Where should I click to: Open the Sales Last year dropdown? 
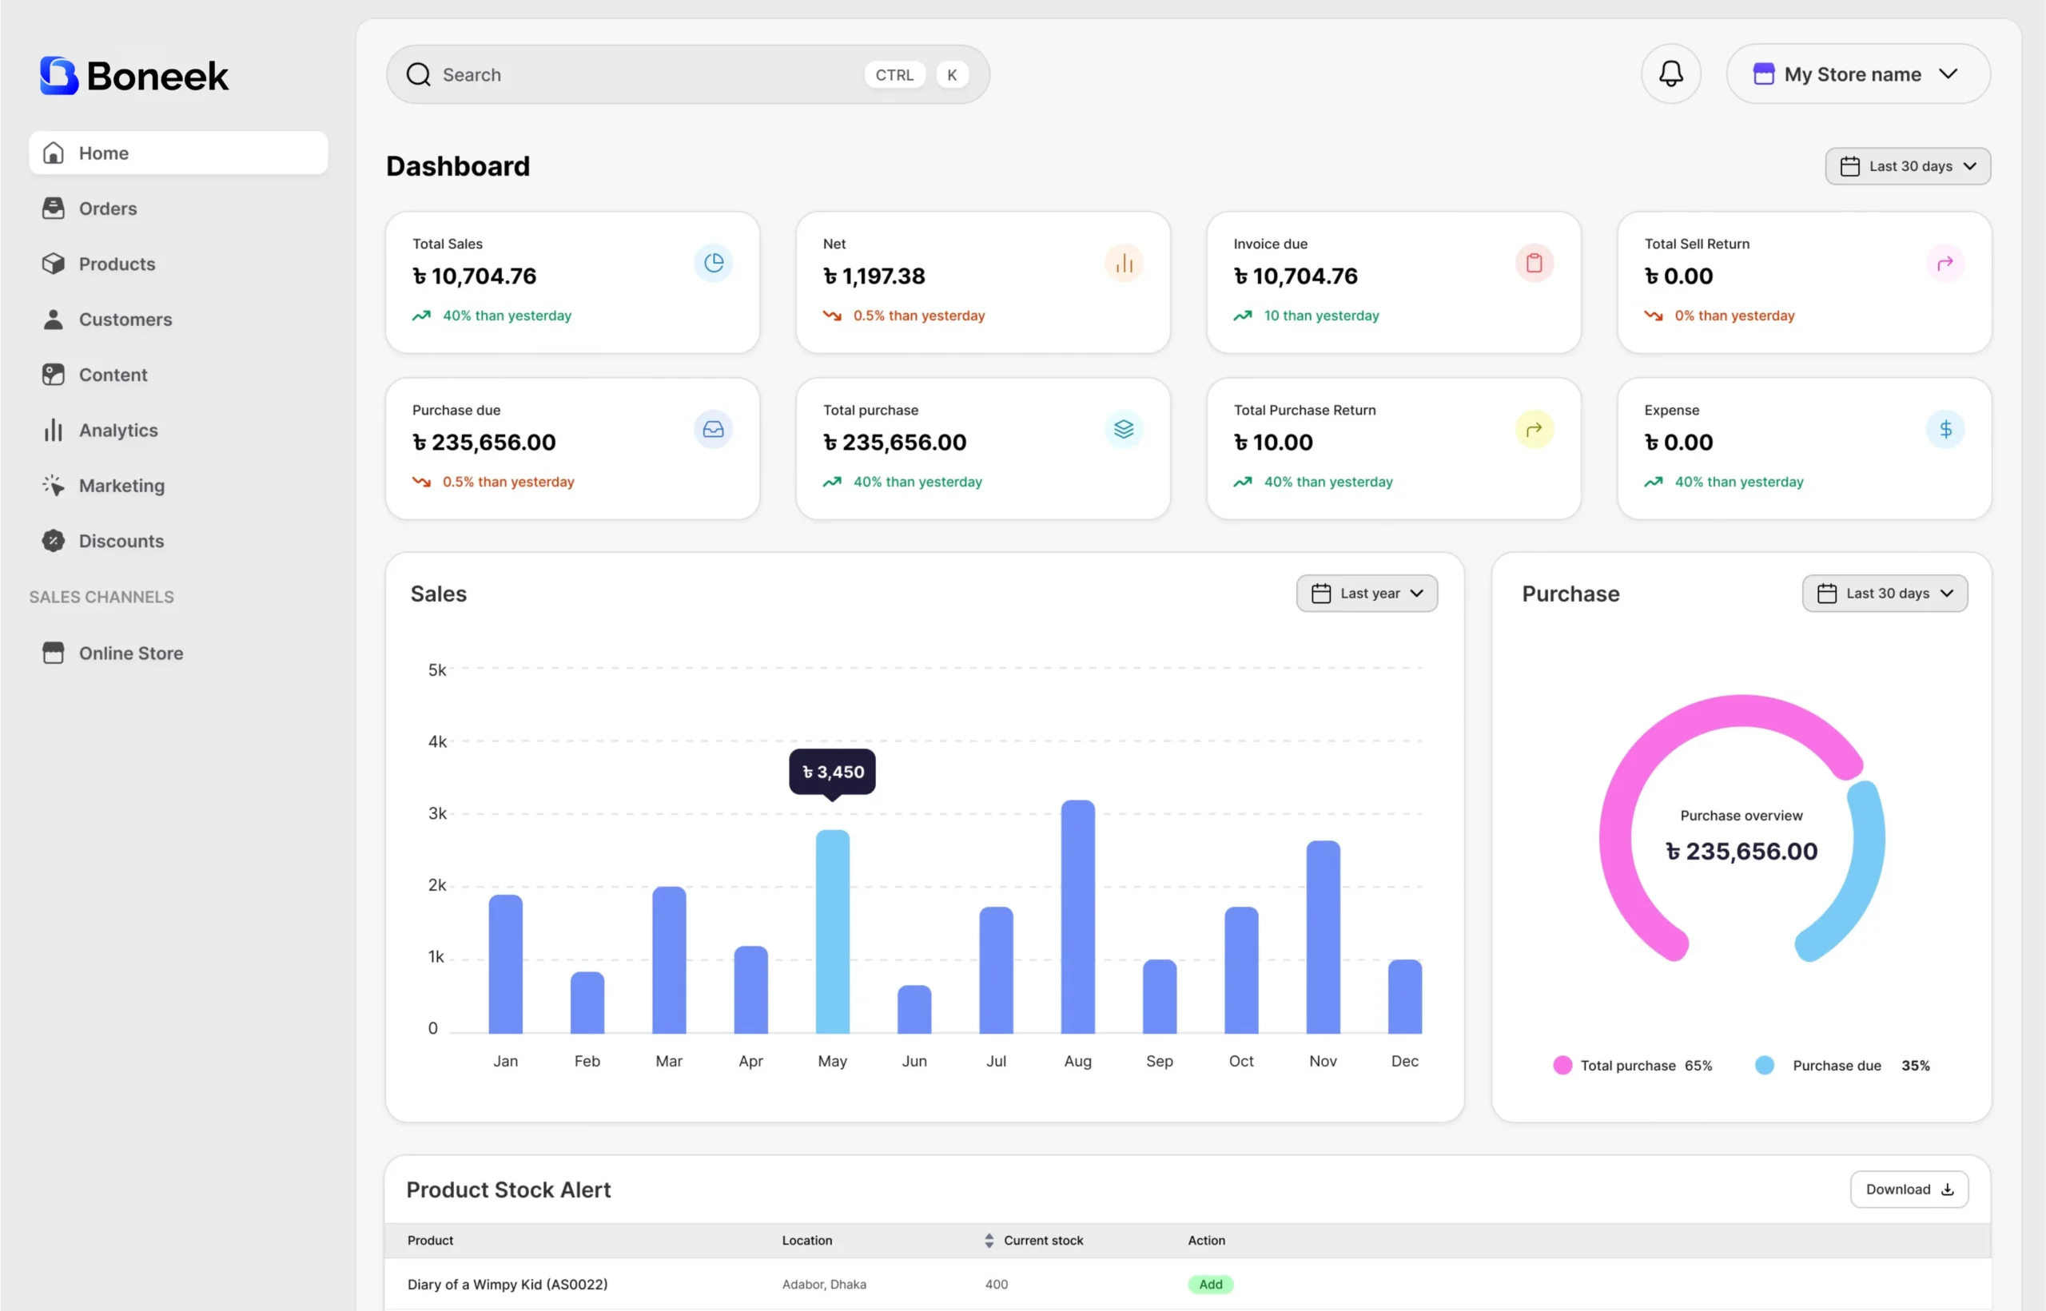[1367, 594]
